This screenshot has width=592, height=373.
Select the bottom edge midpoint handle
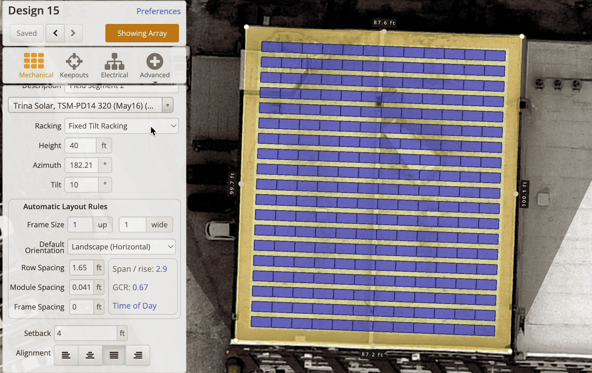(373, 346)
